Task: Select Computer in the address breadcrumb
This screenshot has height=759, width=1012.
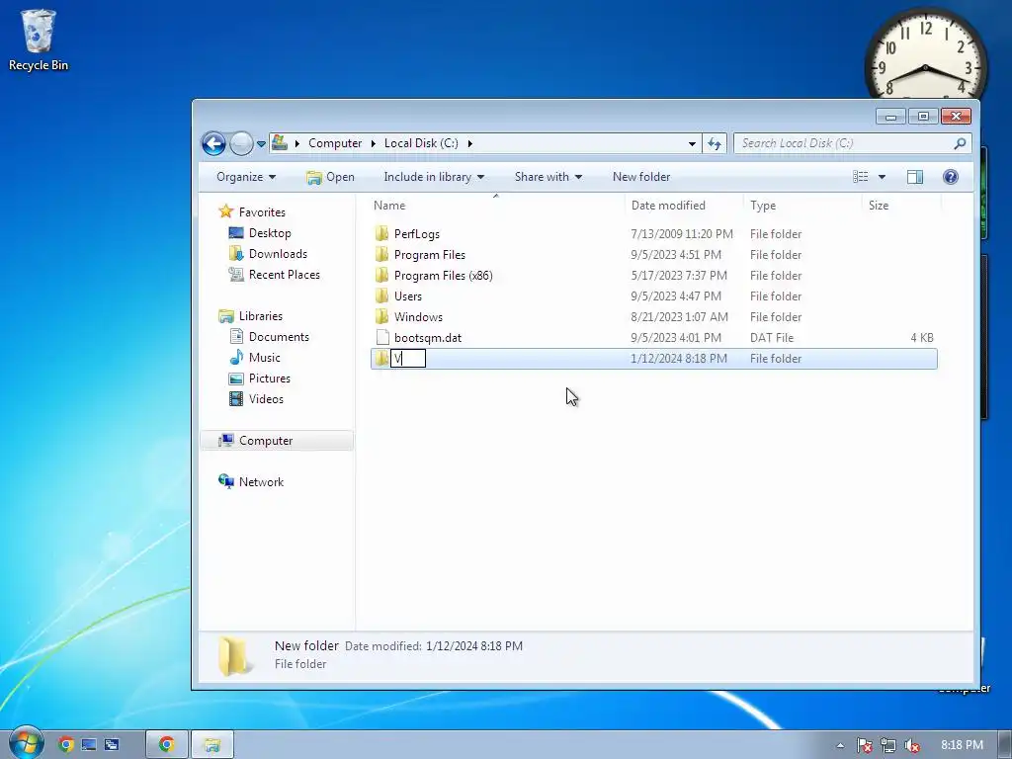Action: coord(335,143)
